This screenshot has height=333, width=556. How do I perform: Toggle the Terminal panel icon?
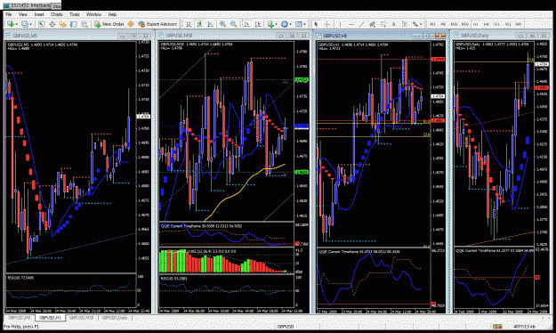[74, 24]
